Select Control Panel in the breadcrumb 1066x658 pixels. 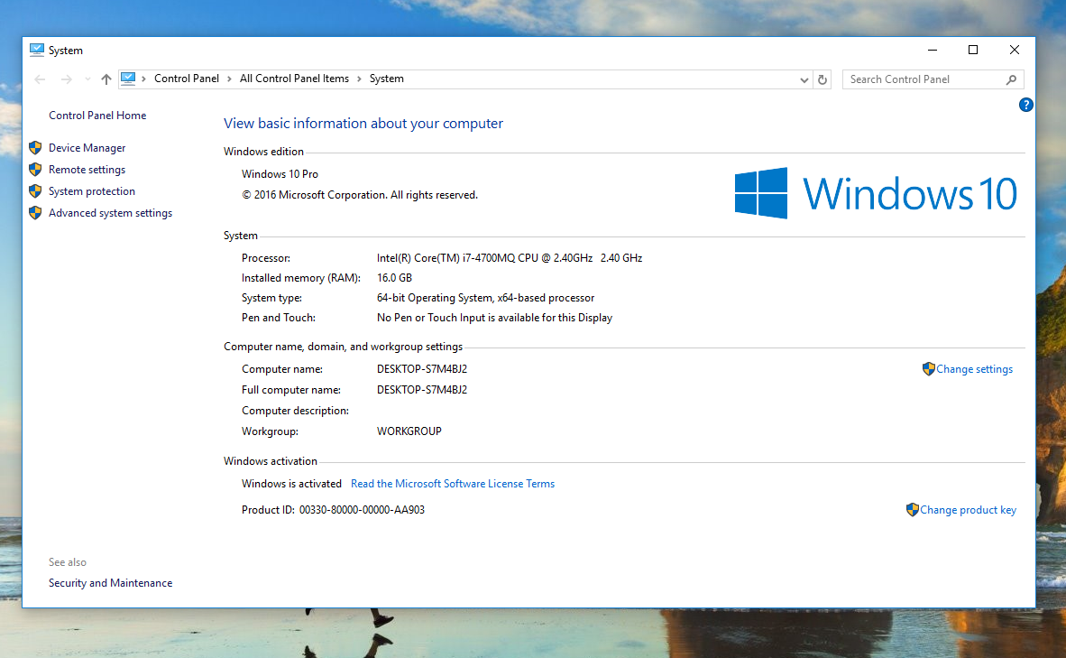pos(187,79)
